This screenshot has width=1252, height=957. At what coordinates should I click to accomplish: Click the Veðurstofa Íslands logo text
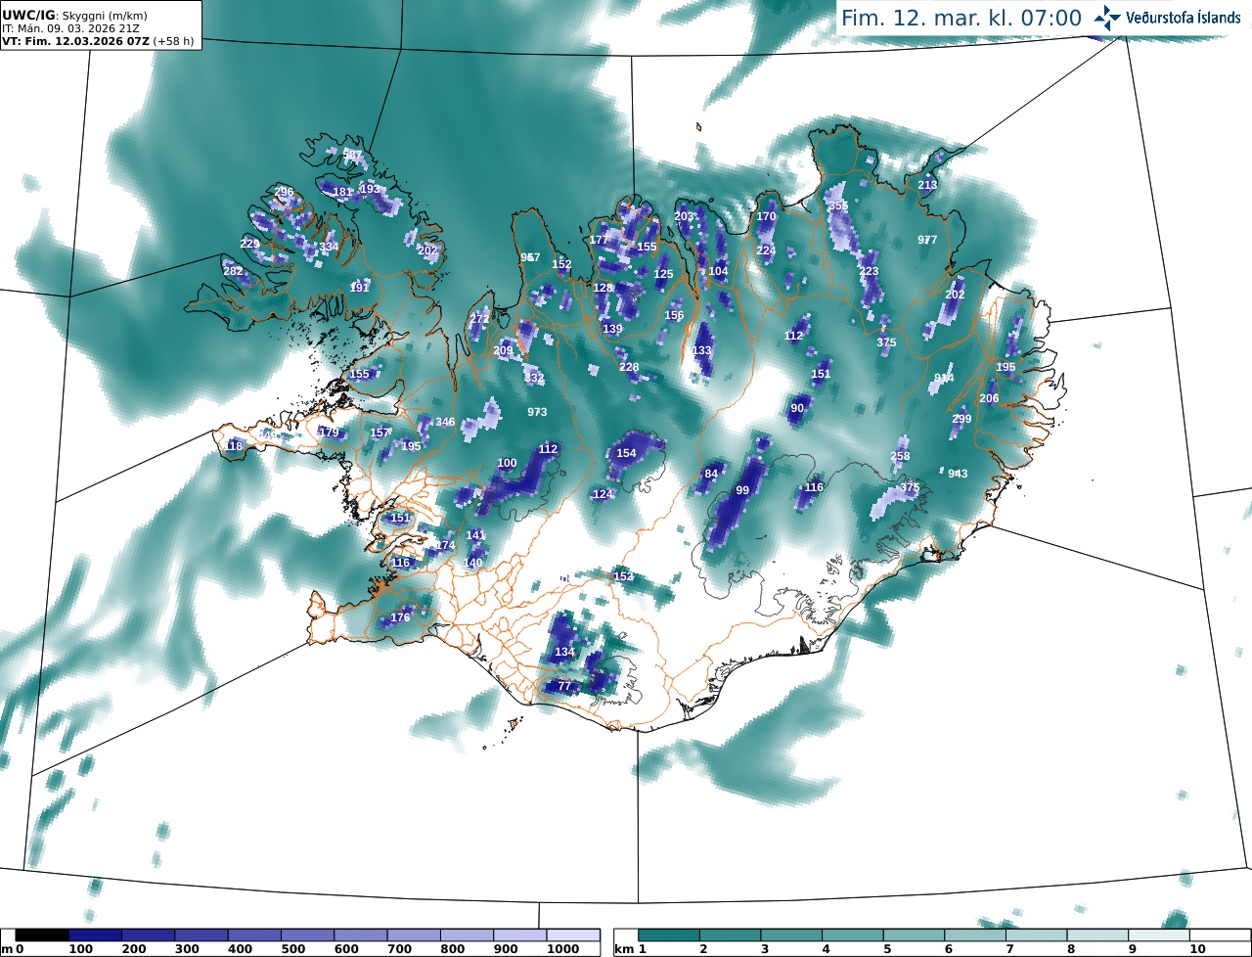[1184, 18]
